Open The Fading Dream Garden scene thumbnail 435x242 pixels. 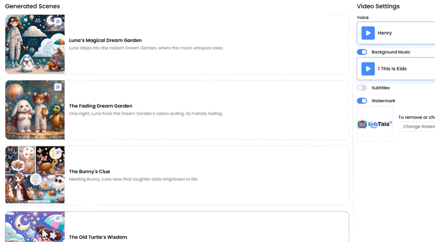tap(35, 110)
